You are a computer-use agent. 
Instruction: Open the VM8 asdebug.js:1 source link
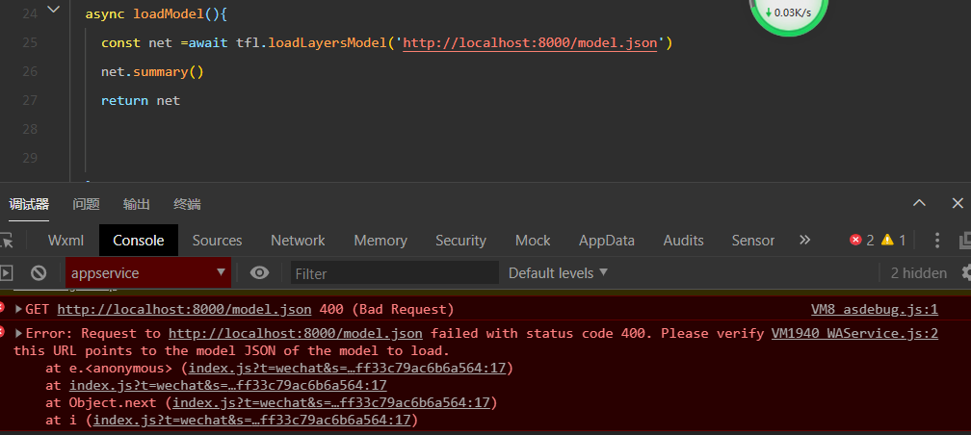[x=875, y=309]
